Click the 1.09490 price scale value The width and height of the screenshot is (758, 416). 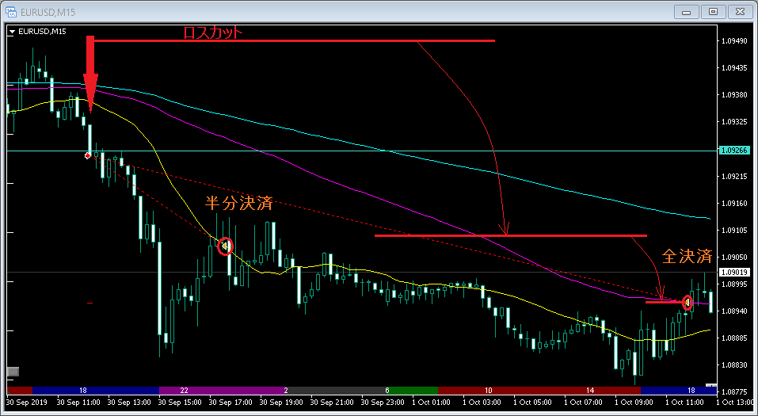[733, 41]
